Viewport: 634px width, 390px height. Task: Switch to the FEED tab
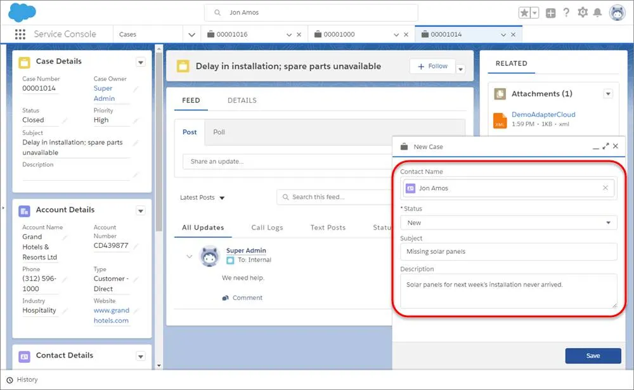point(191,100)
